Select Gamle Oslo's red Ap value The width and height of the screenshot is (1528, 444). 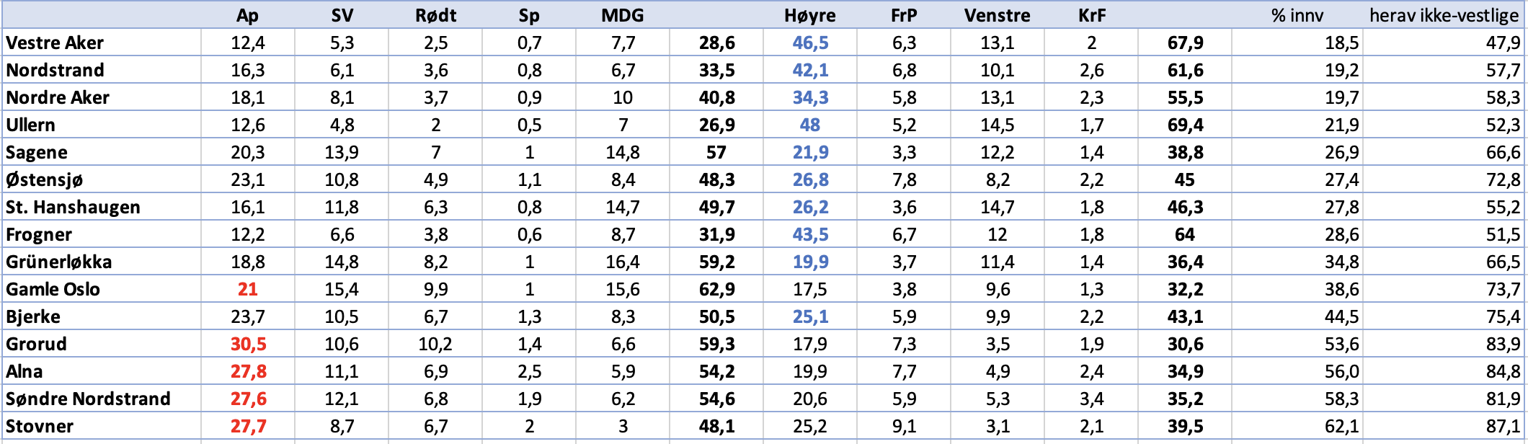click(247, 289)
